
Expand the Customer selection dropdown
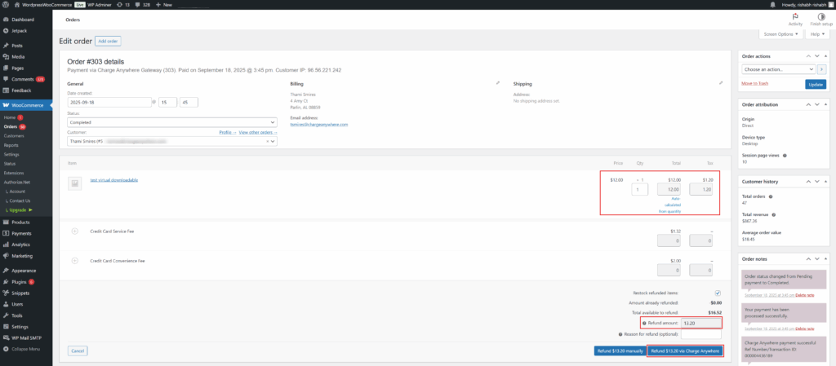tap(273, 141)
